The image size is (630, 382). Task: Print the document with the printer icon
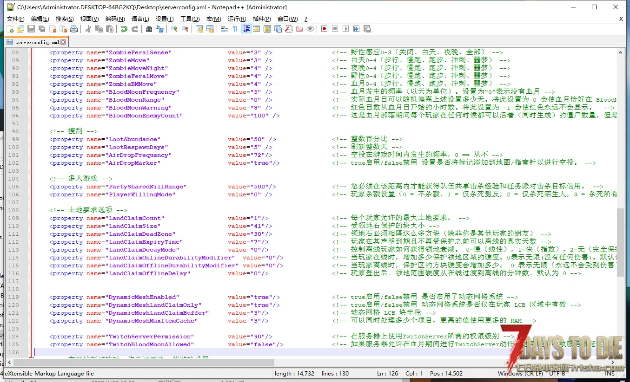[73, 29]
